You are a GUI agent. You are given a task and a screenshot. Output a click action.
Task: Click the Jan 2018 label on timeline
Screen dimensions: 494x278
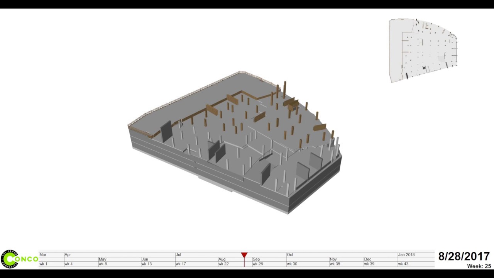406,255
